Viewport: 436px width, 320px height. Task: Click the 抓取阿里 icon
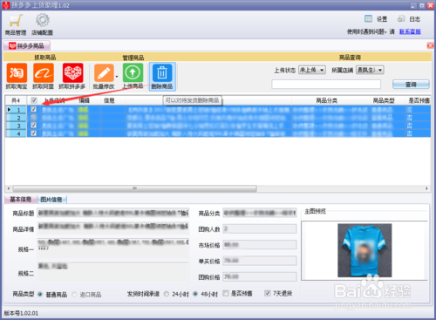44,72
